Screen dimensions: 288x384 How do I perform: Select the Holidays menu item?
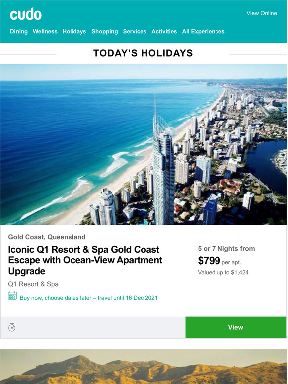(x=74, y=31)
